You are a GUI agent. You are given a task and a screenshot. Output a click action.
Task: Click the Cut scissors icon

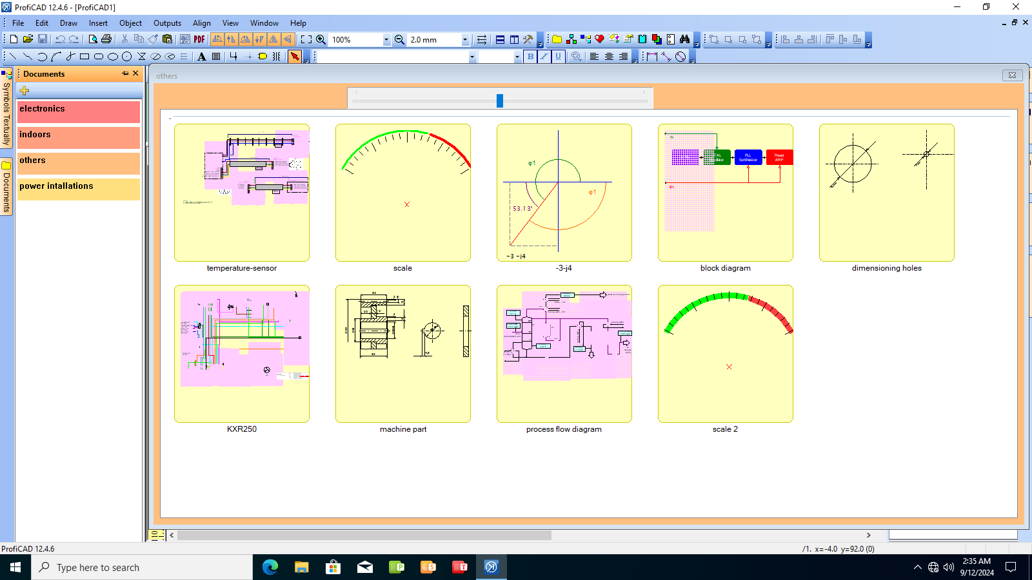[x=124, y=39]
